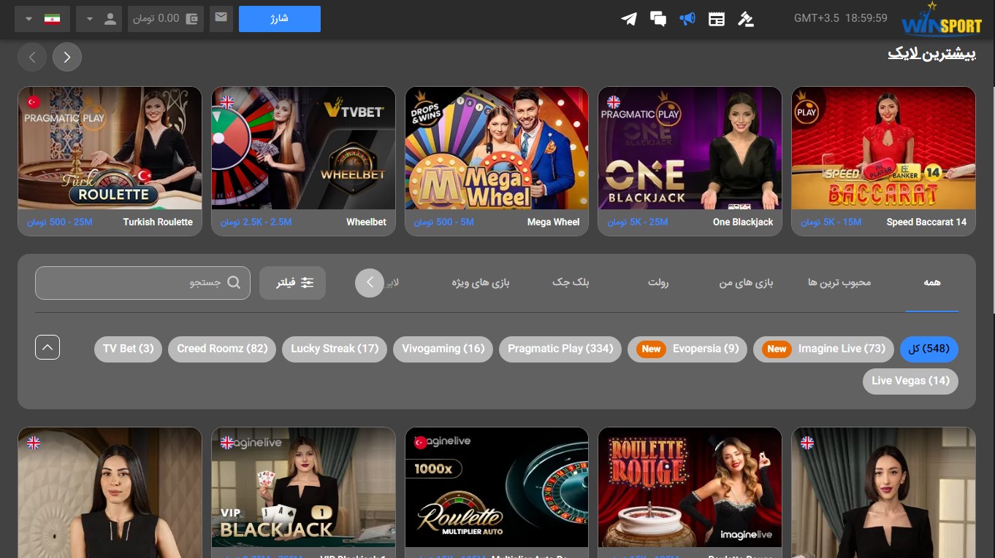Filter by Pragmatic Play (334) chip
Screen dimensions: 995x558
560,349
